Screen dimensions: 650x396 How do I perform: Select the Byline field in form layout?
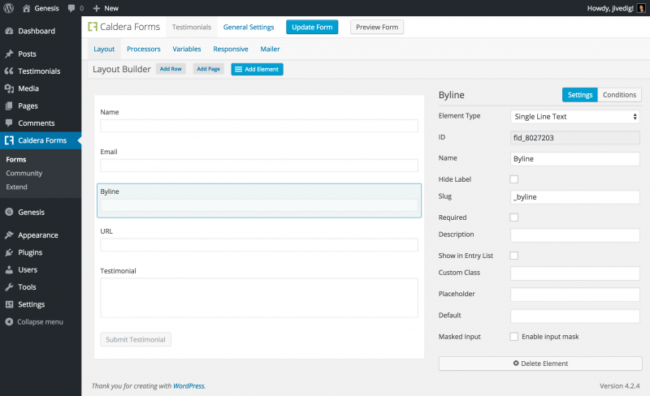tap(259, 200)
